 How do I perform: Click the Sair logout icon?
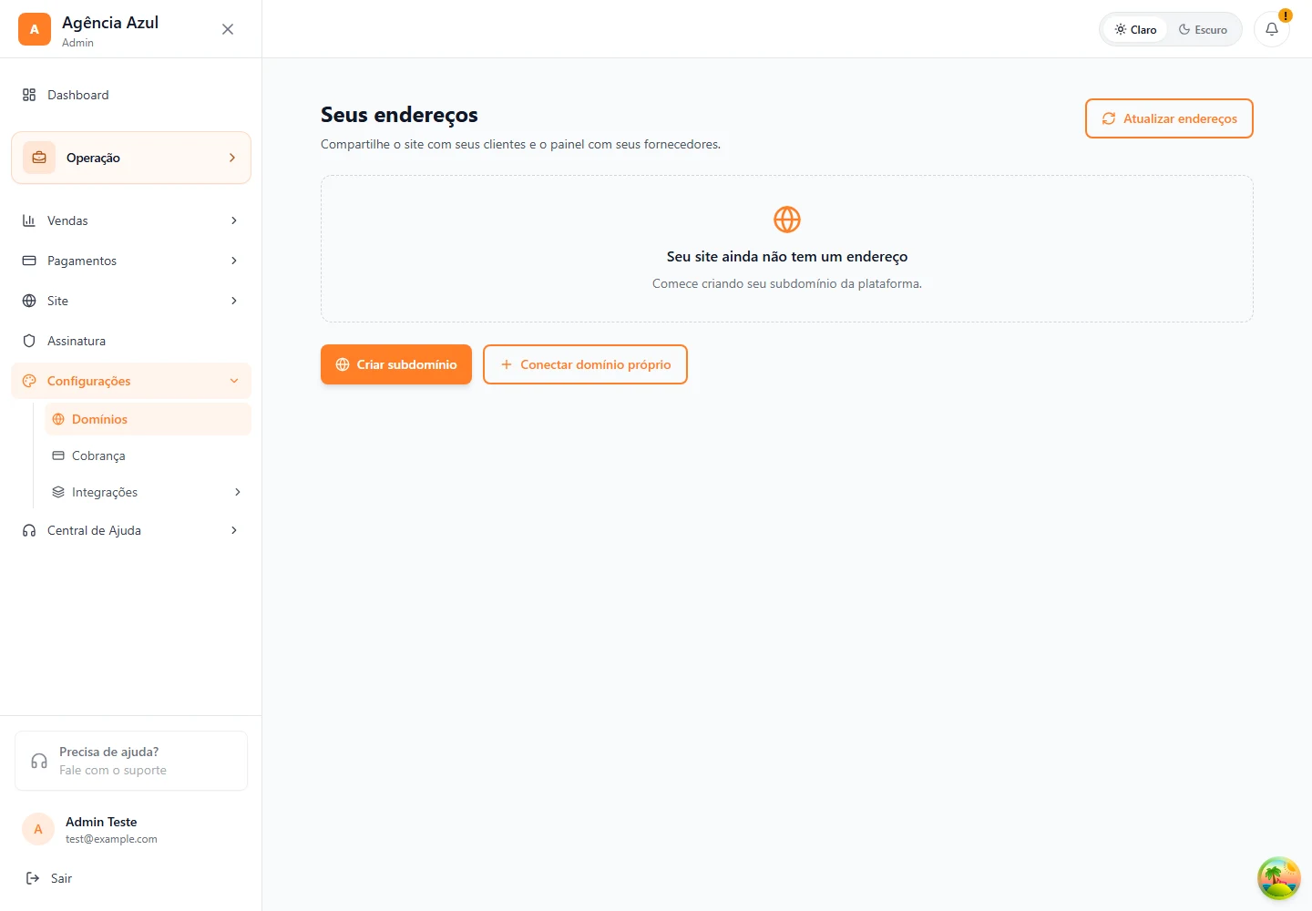pyautogui.click(x=33, y=878)
